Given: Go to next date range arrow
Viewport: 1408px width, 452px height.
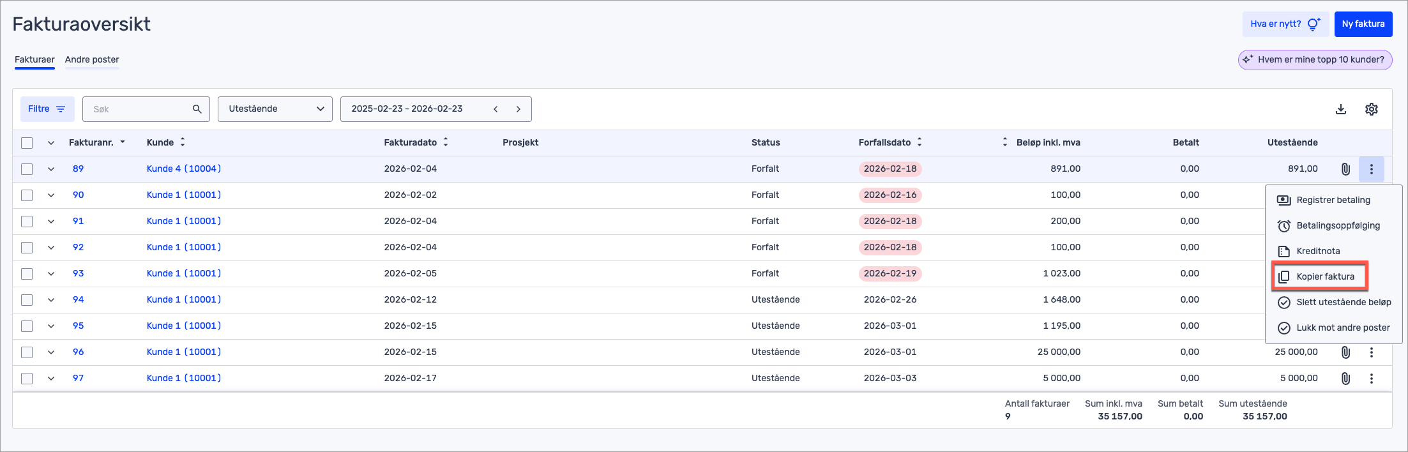Looking at the screenshot, I should (x=519, y=109).
